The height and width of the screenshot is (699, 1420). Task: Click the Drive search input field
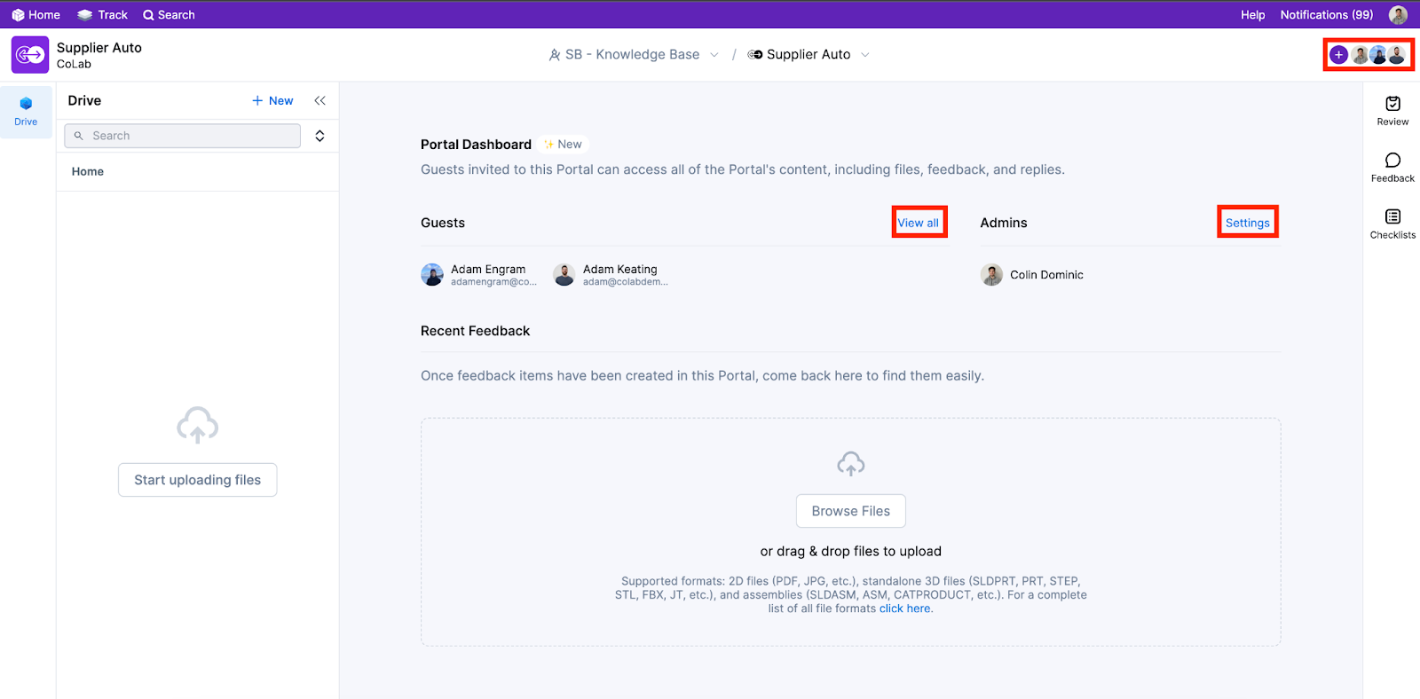(x=183, y=136)
